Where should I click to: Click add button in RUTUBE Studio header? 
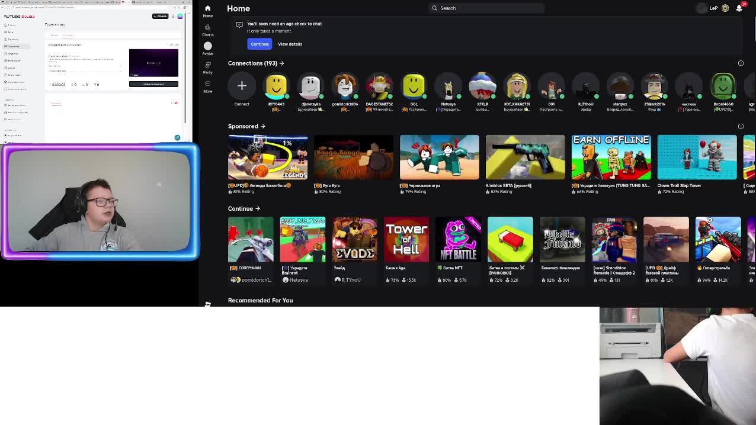coord(160,16)
